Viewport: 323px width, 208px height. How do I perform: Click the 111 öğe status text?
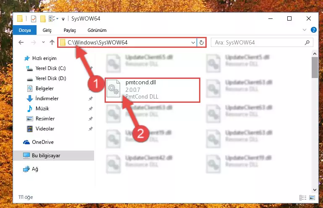(26, 197)
